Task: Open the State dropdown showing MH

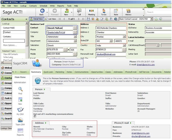Action: pos(111,41)
